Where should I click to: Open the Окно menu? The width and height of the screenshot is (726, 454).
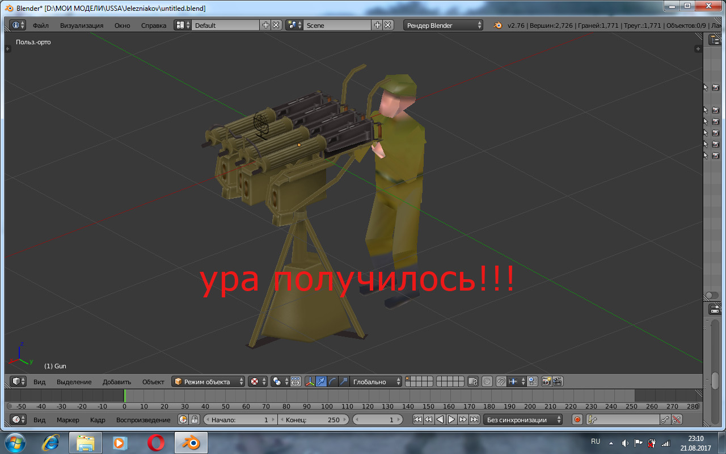pos(122,26)
